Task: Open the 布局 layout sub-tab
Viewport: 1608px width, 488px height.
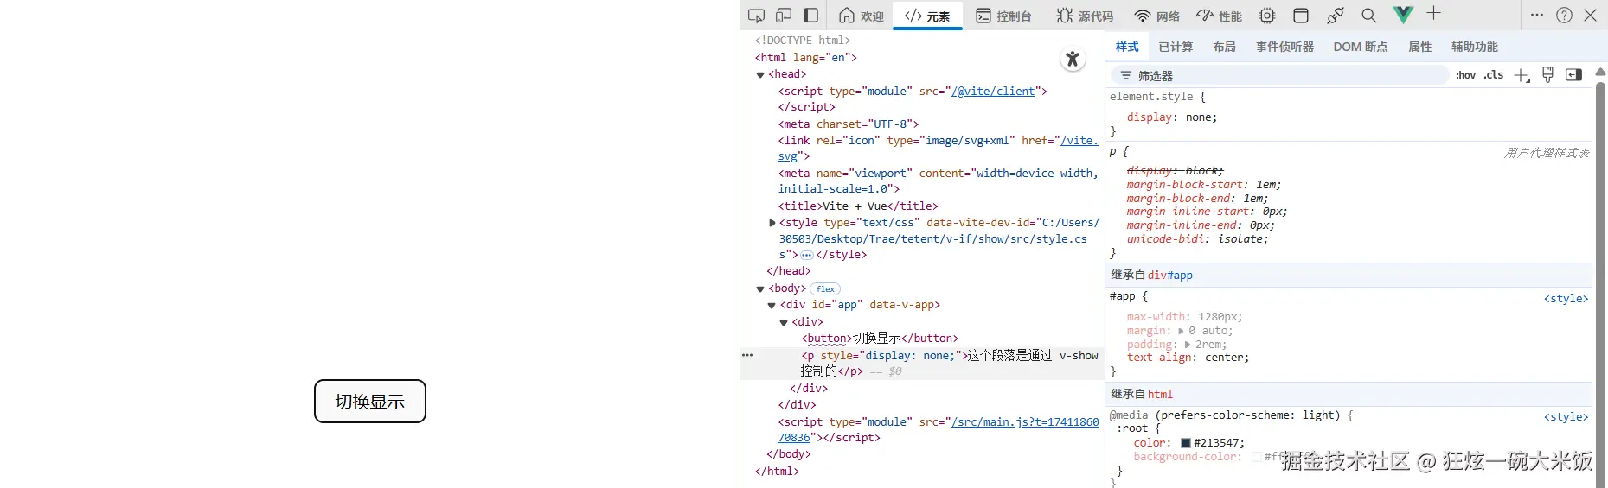Action: (x=1224, y=47)
